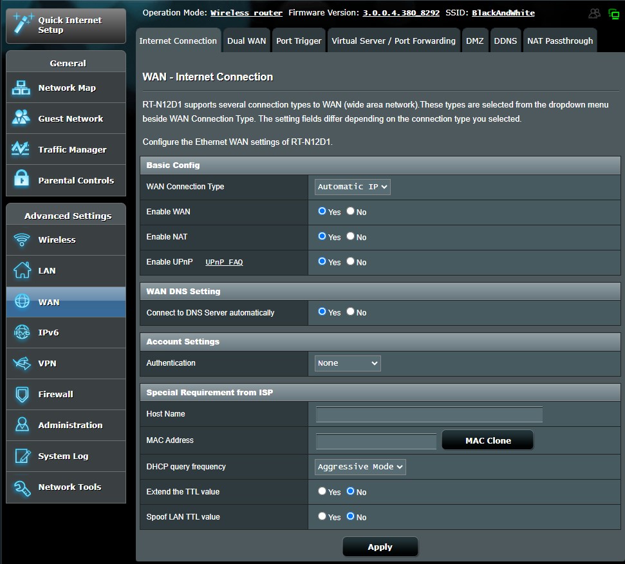
Task: Open the Firewall shield icon
Action: point(21,394)
